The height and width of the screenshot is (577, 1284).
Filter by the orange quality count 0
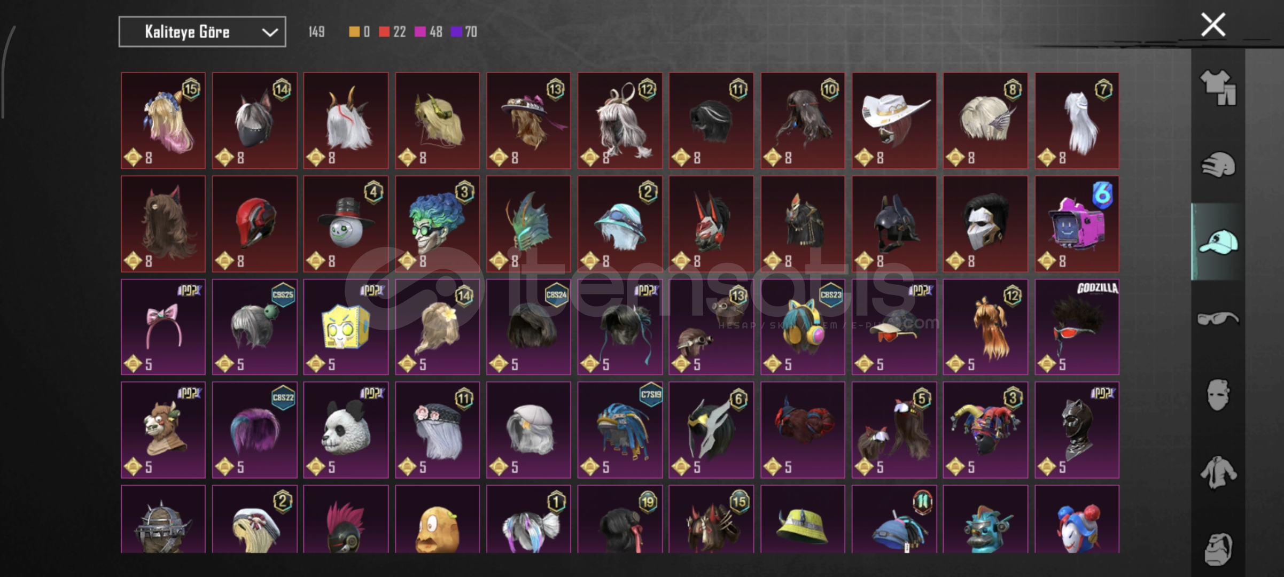tap(367, 32)
